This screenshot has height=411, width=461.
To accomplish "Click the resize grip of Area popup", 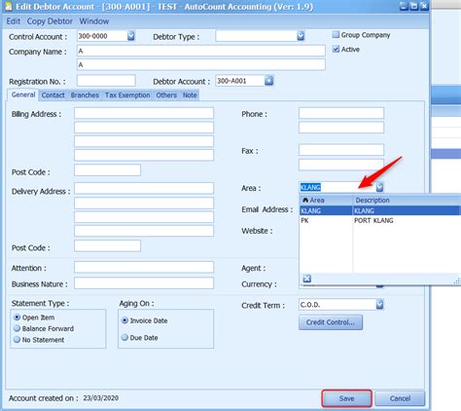I will 457,281.
